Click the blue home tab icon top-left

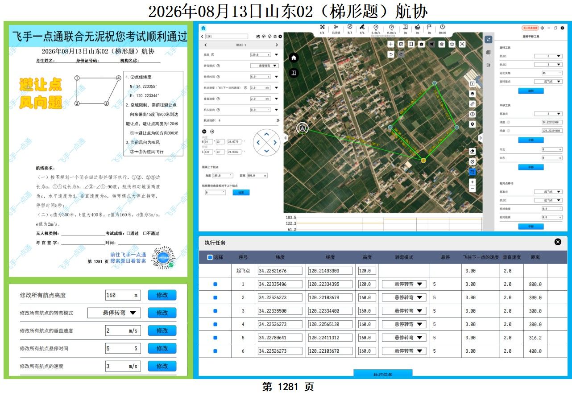coord(203,28)
